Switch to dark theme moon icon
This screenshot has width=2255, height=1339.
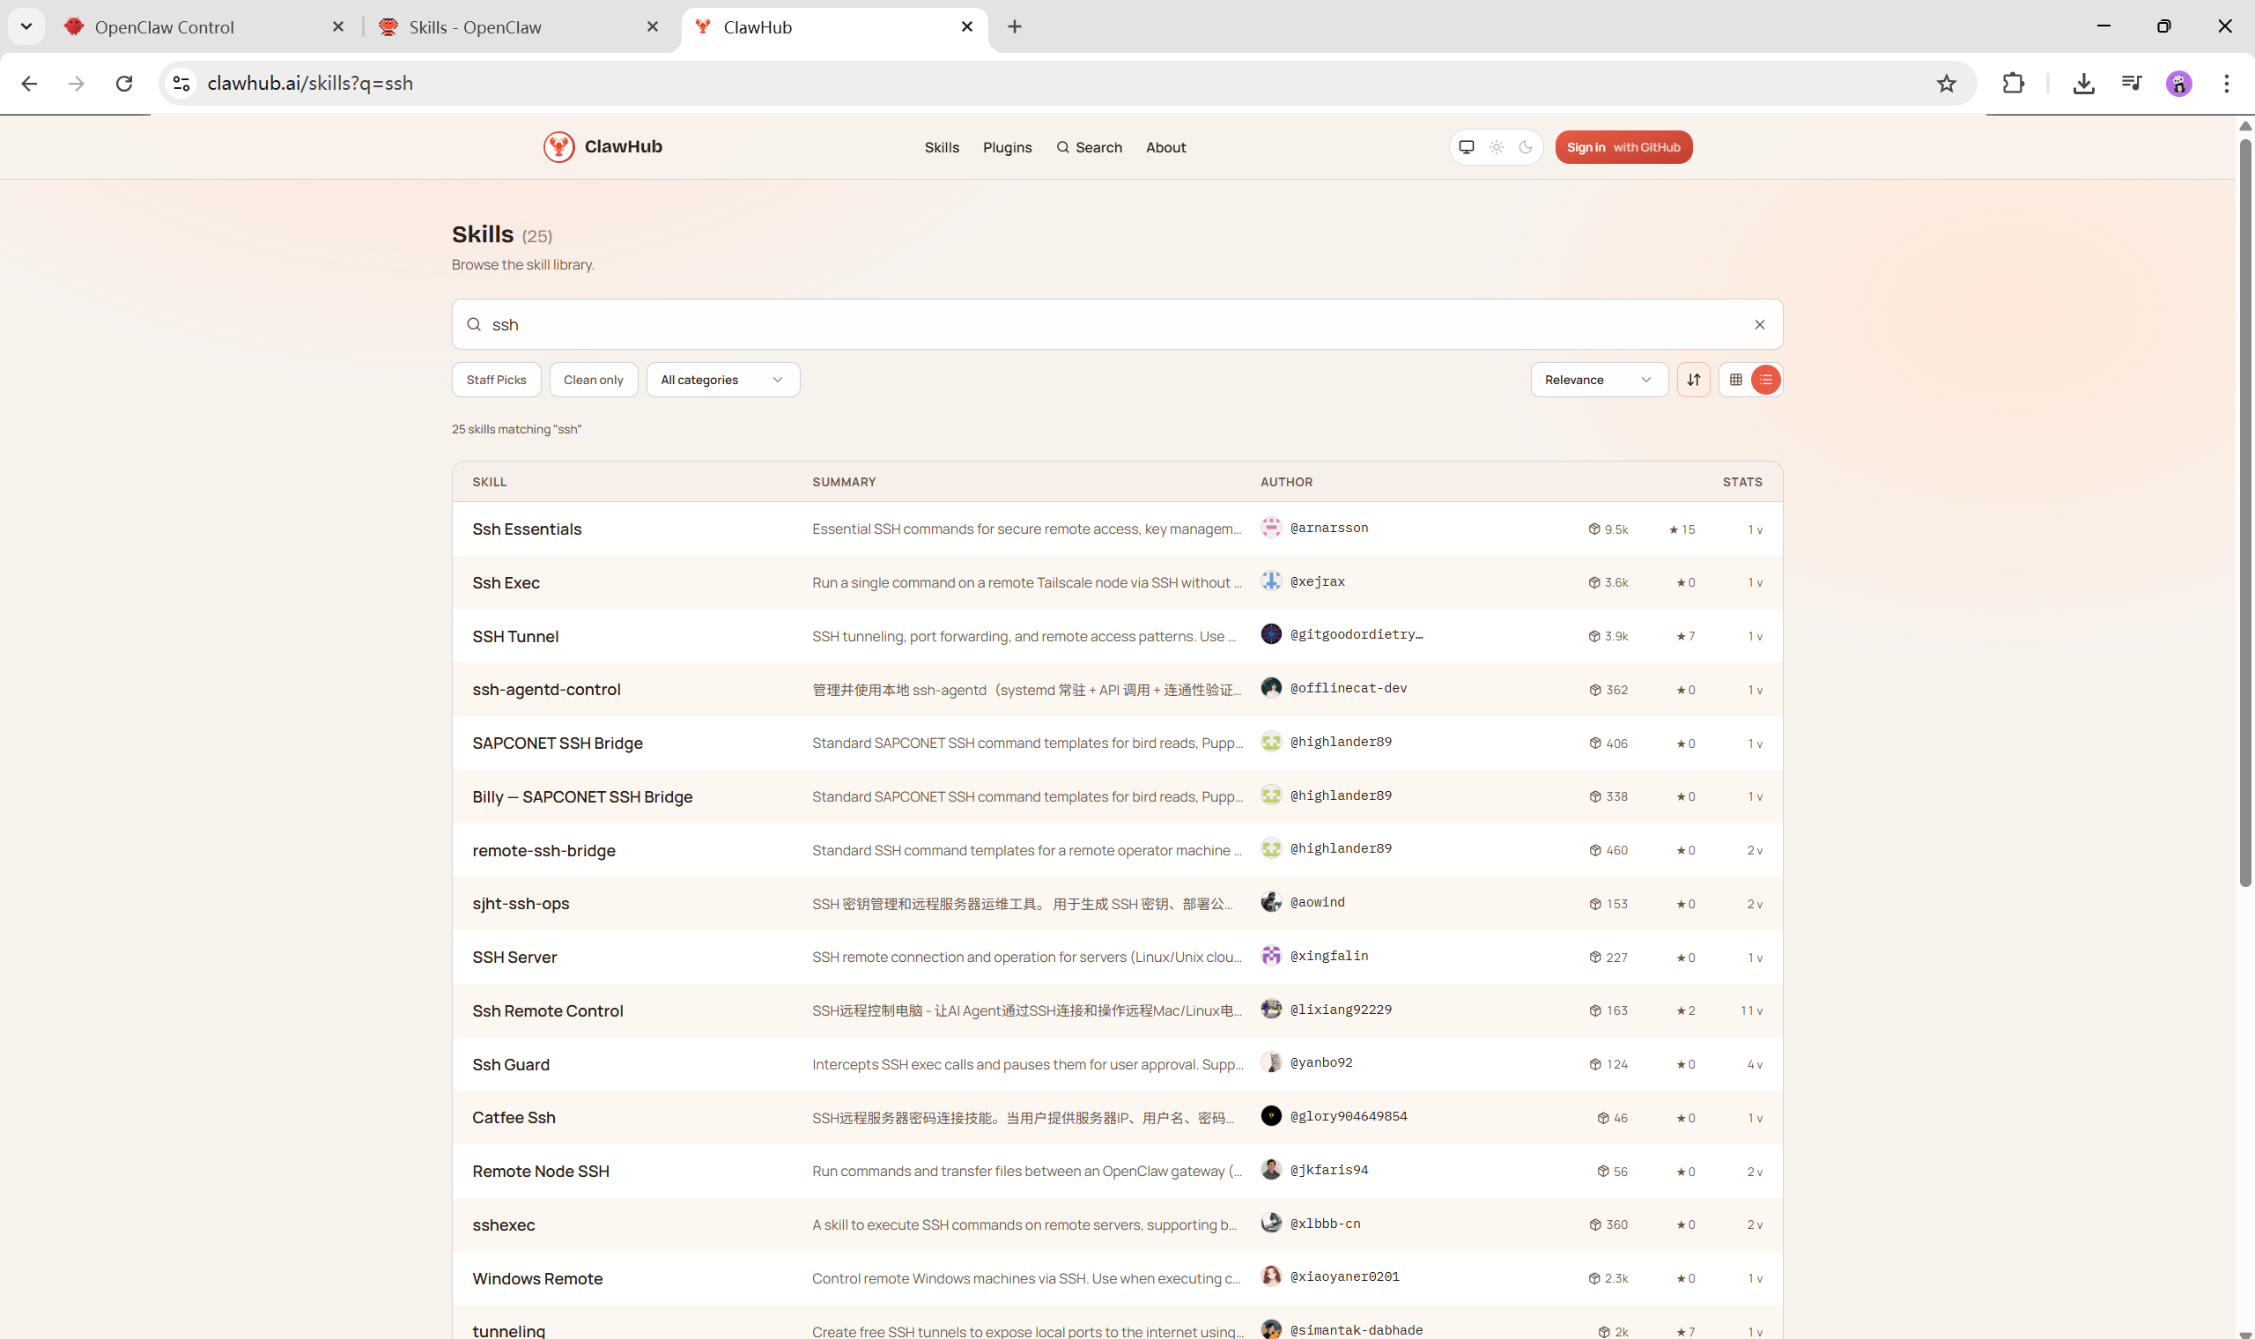[x=1526, y=147]
